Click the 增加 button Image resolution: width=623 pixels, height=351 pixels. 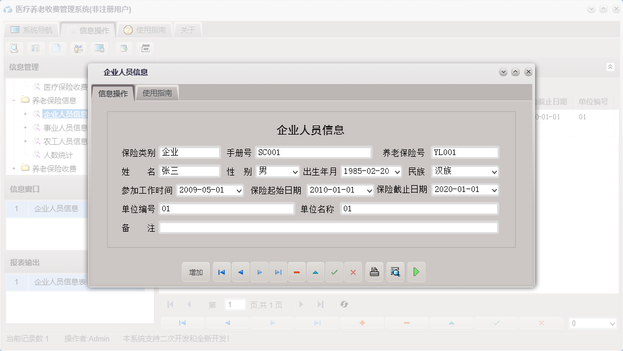click(195, 271)
